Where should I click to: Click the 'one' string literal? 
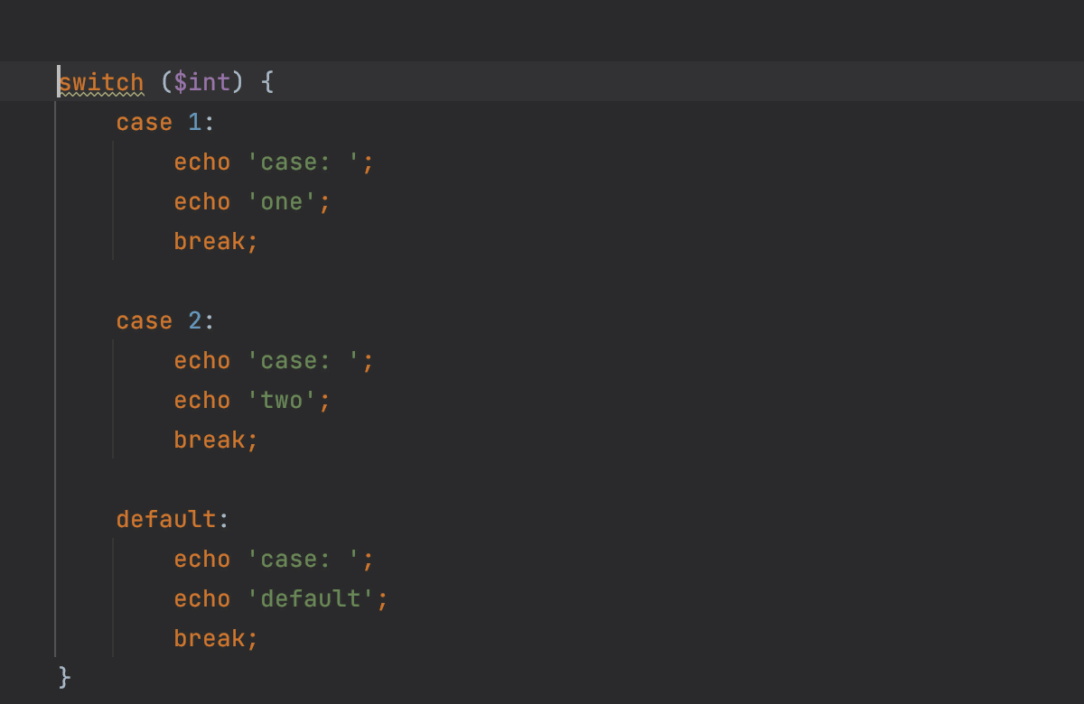pos(282,202)
